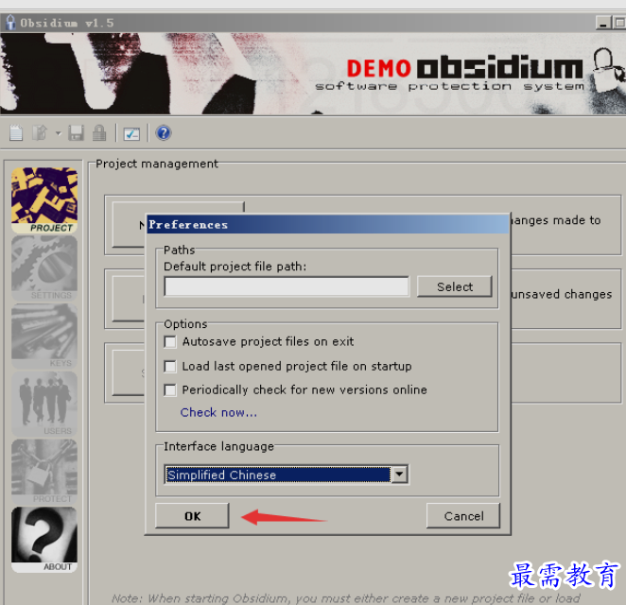Image resolution: width=626 pixels, height=605 pixels.
Task: Click the Open project toolbar icon
Action: pyautogui.click(x=40, y=133)
